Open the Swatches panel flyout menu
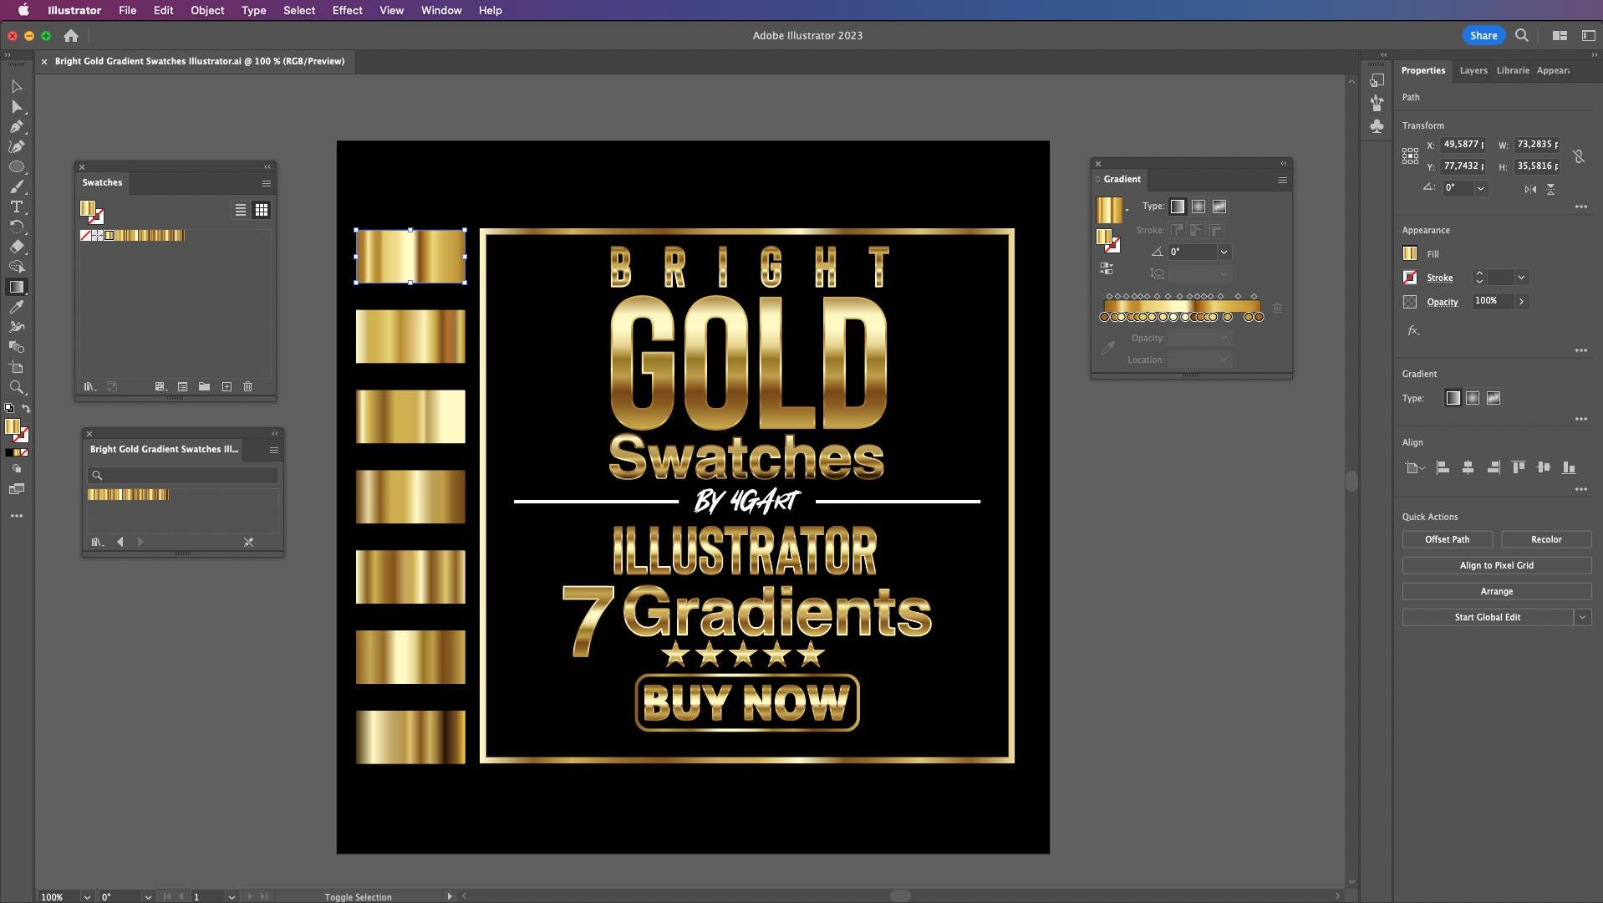1603x903 pixels. click(x=266, y=183)
